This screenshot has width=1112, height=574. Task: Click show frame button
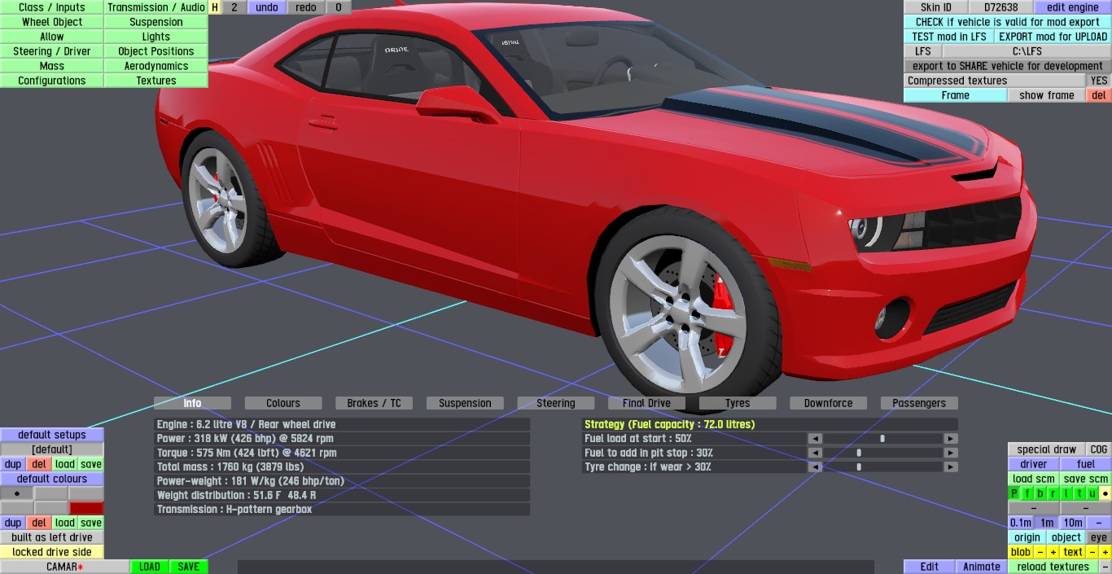[x=1047, y=95]
